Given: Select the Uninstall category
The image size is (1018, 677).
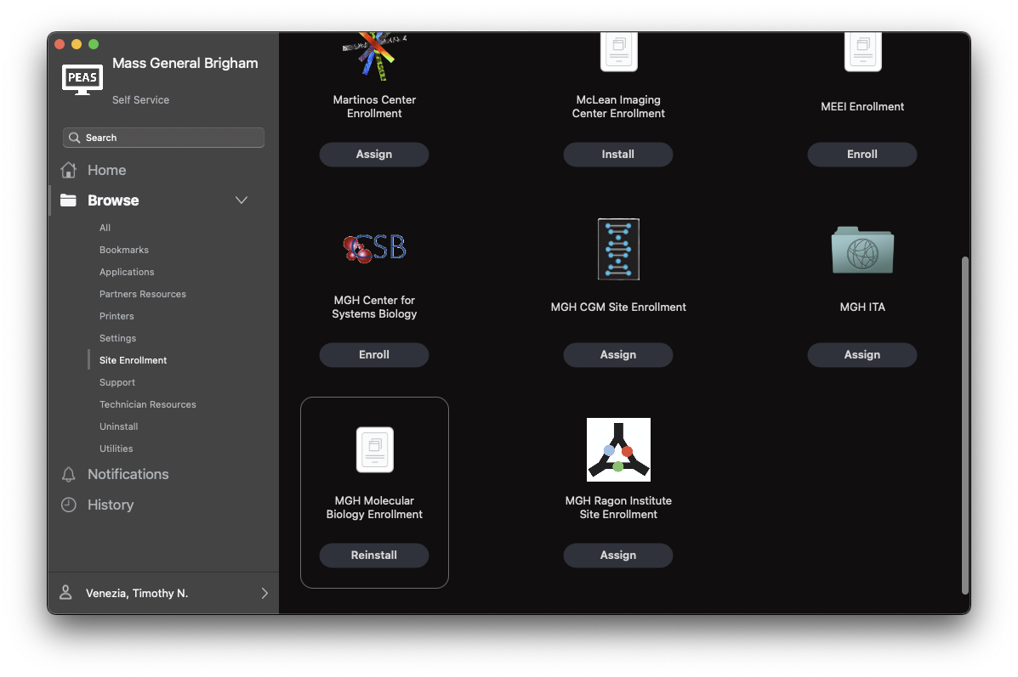Looking at the screenshot, I should [119, 426].
